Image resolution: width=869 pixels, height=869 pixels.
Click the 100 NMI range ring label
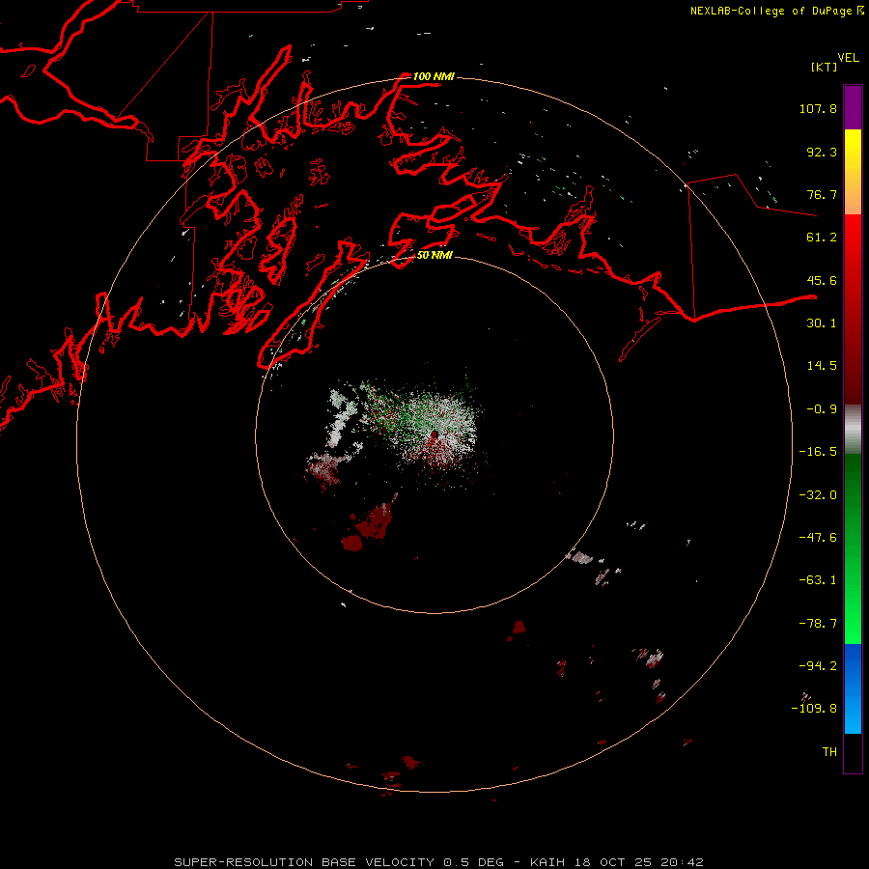coord(434,76)
